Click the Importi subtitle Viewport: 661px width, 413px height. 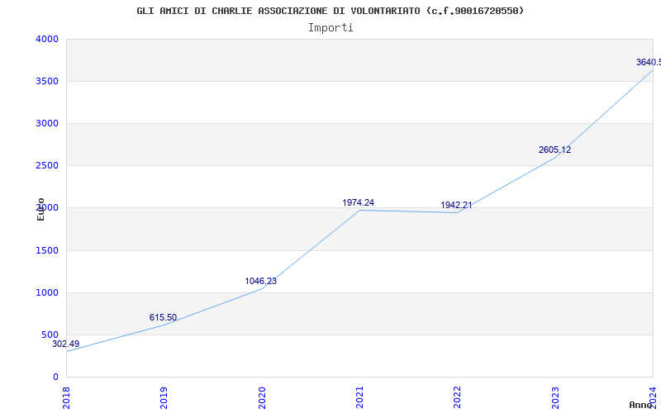click(330, 28)
